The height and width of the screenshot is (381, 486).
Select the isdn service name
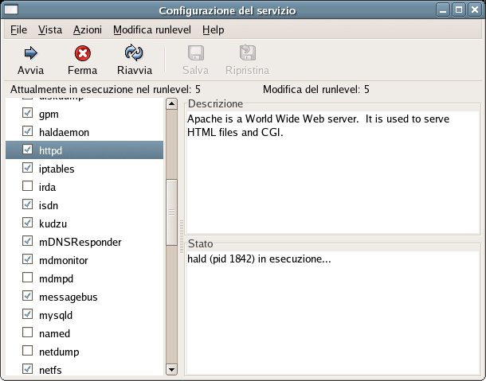[49, 205]
